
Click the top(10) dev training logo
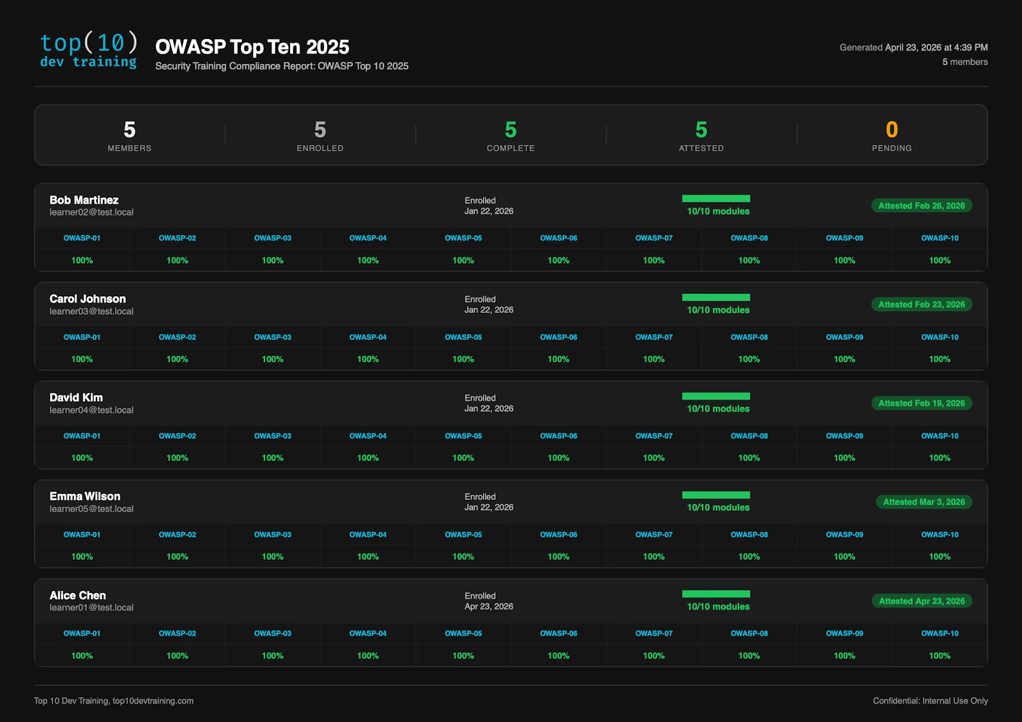coord(88,50)
